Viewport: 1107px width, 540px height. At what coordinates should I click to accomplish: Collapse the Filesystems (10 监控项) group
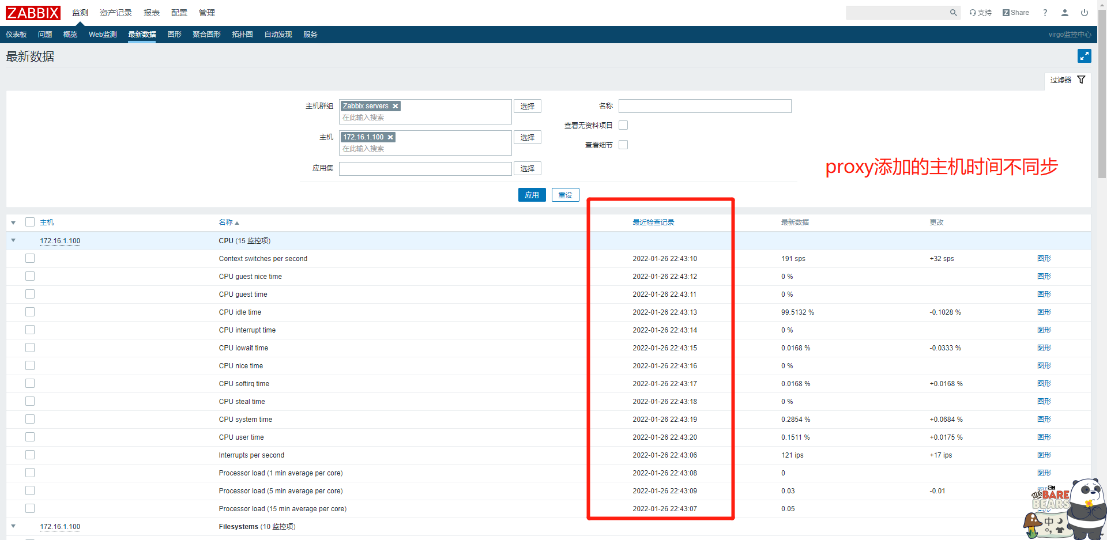[13, 526]
